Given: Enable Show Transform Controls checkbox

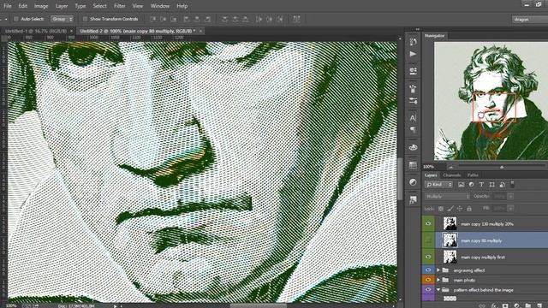Looking at the screenshot, I should (x=85, y=19).
